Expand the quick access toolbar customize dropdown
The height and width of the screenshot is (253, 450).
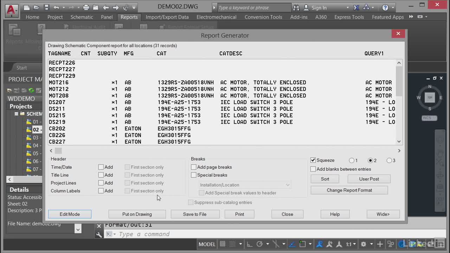pos(135,7)
